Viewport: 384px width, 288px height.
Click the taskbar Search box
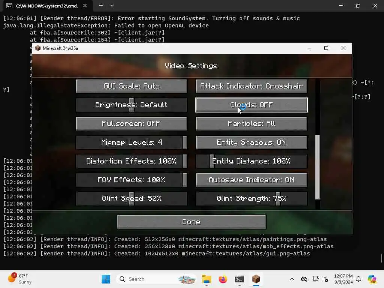click(x=156, y=279)
